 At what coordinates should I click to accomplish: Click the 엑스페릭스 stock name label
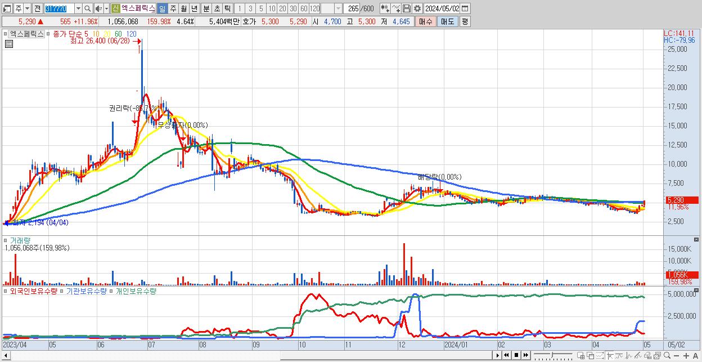pyautogui.click(x=138, y=8)
